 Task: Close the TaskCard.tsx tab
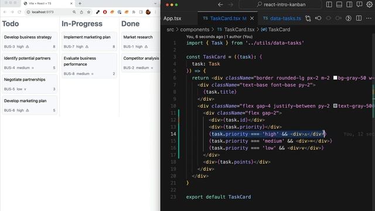coord(252,18)
